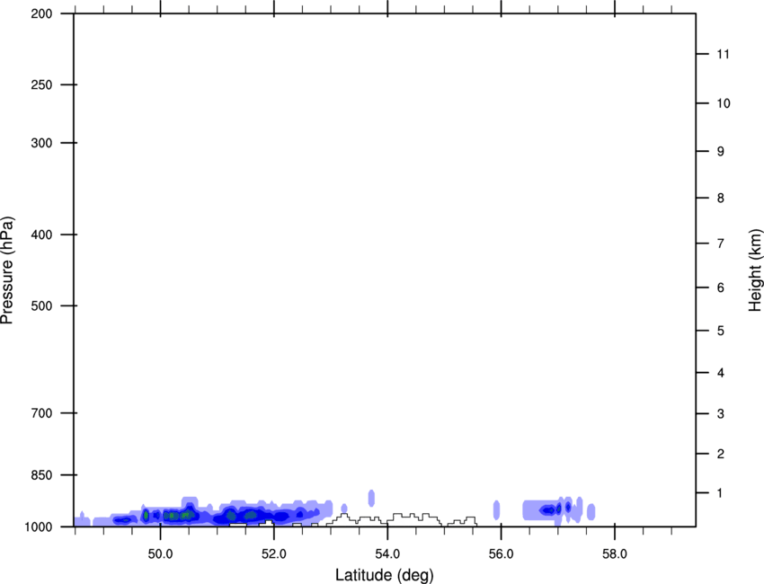The image size is (764, 584).
Task: Click the 50.0 latitude label
Action: coord(160,554)
